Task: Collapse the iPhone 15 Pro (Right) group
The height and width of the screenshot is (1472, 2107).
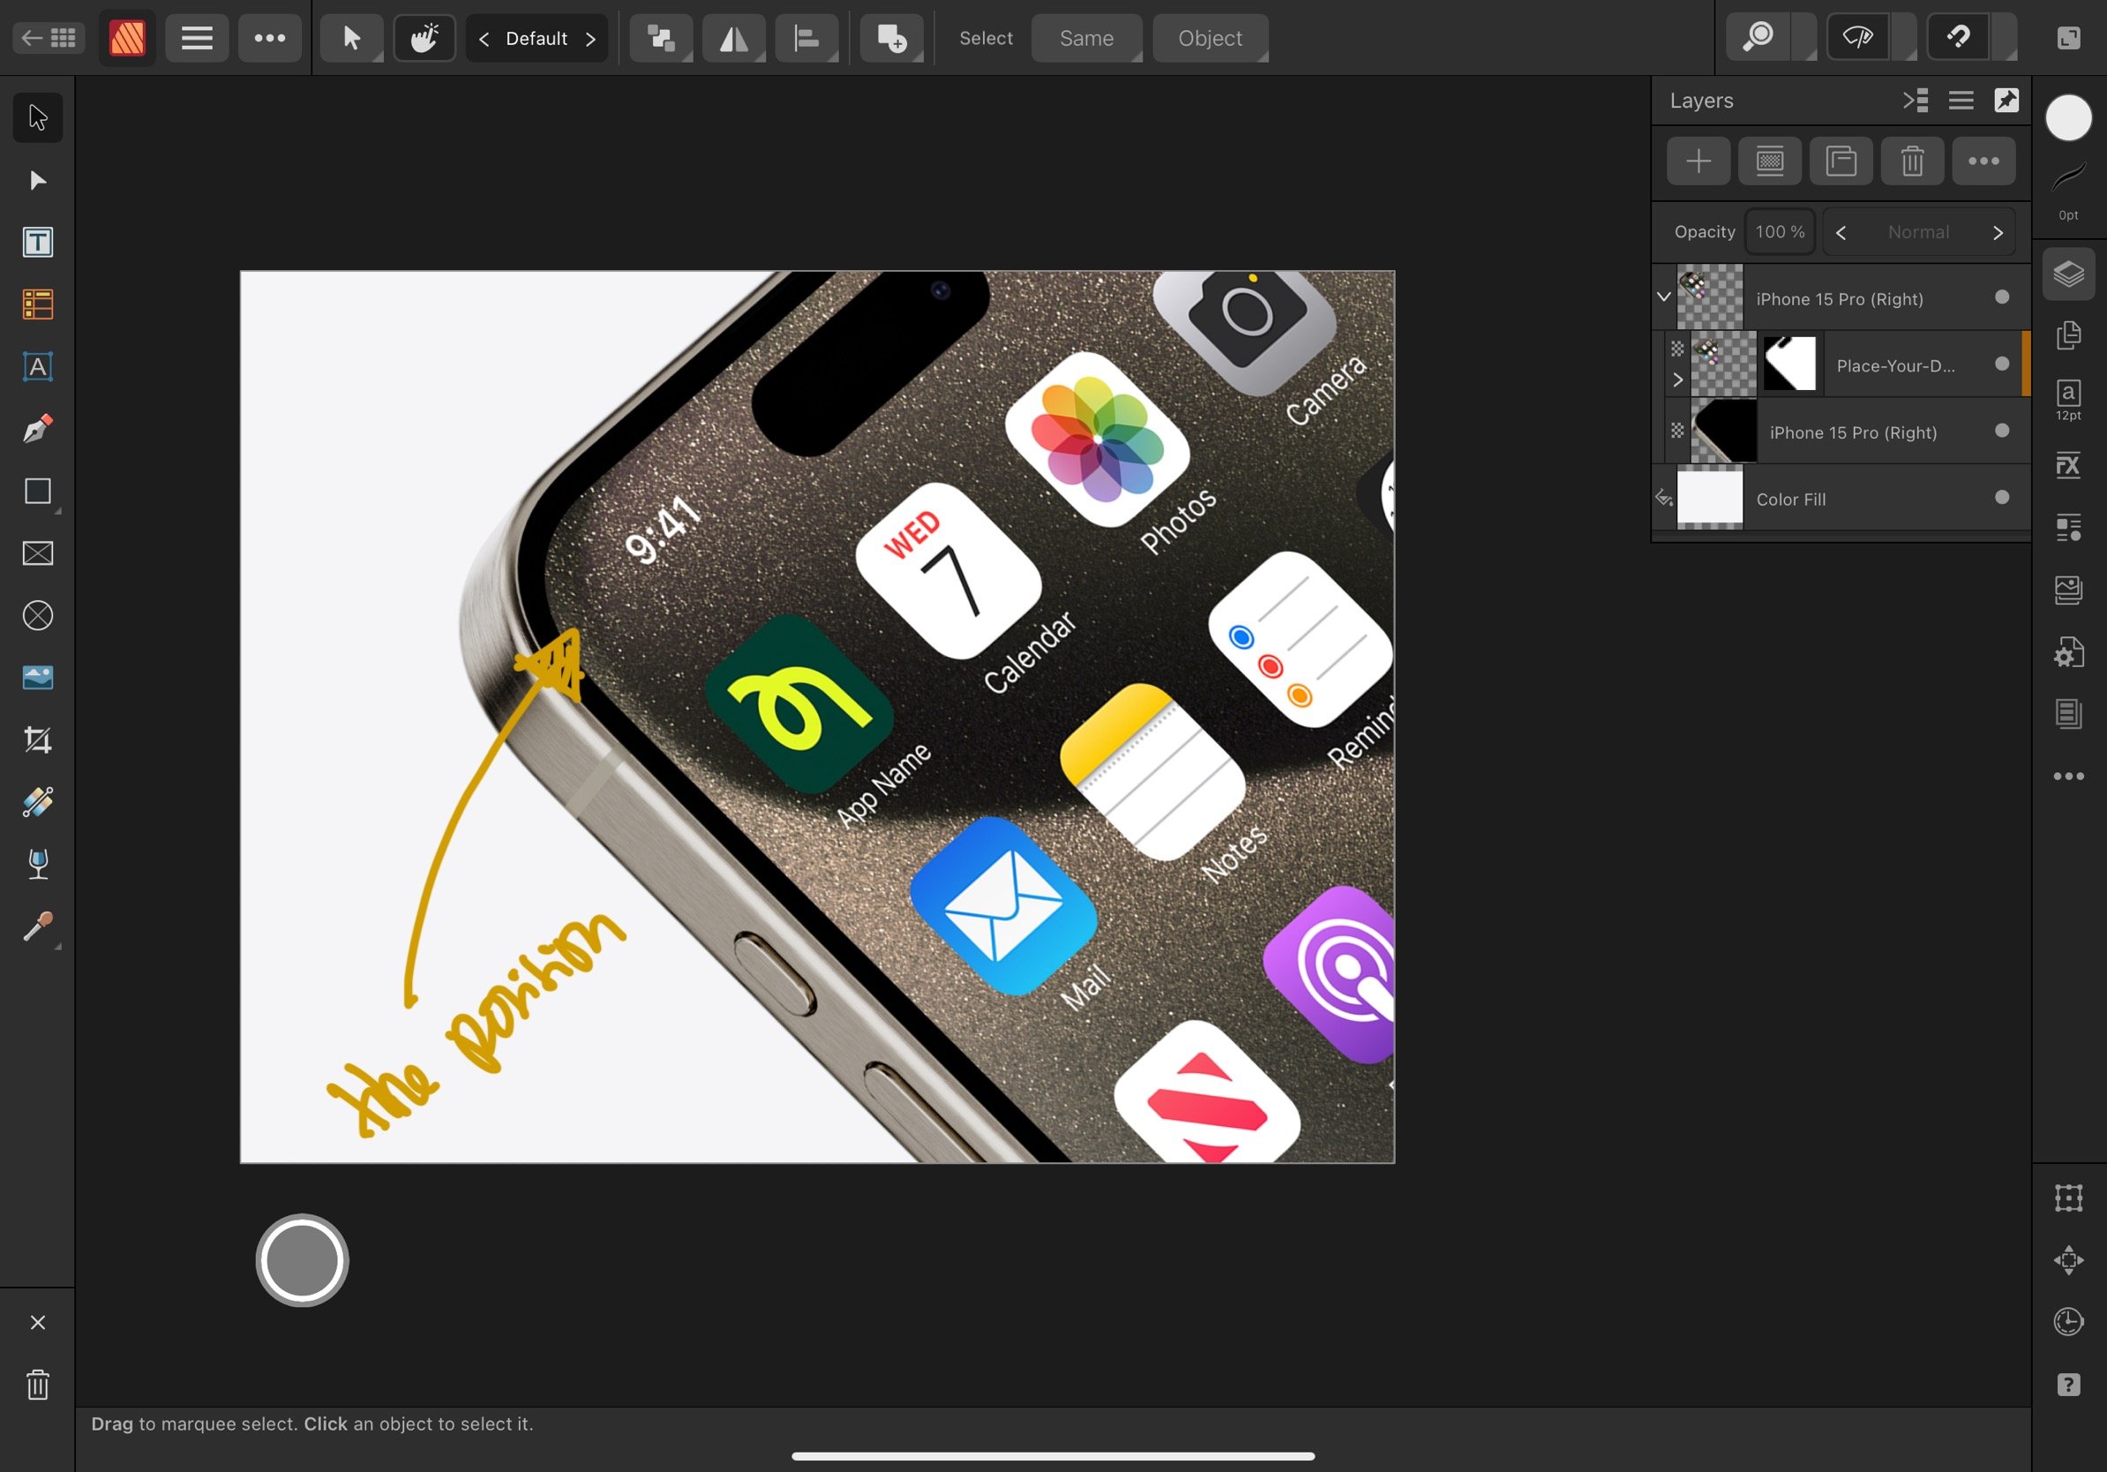Action: 1664,297
